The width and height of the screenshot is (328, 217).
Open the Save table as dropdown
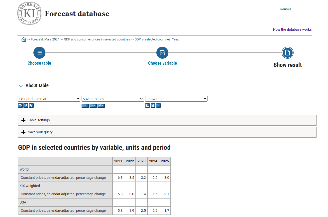[112, 99]
